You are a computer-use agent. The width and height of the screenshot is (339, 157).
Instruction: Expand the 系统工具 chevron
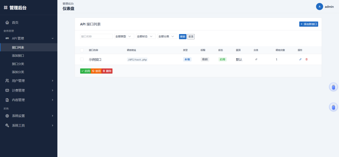click(53, 126)
